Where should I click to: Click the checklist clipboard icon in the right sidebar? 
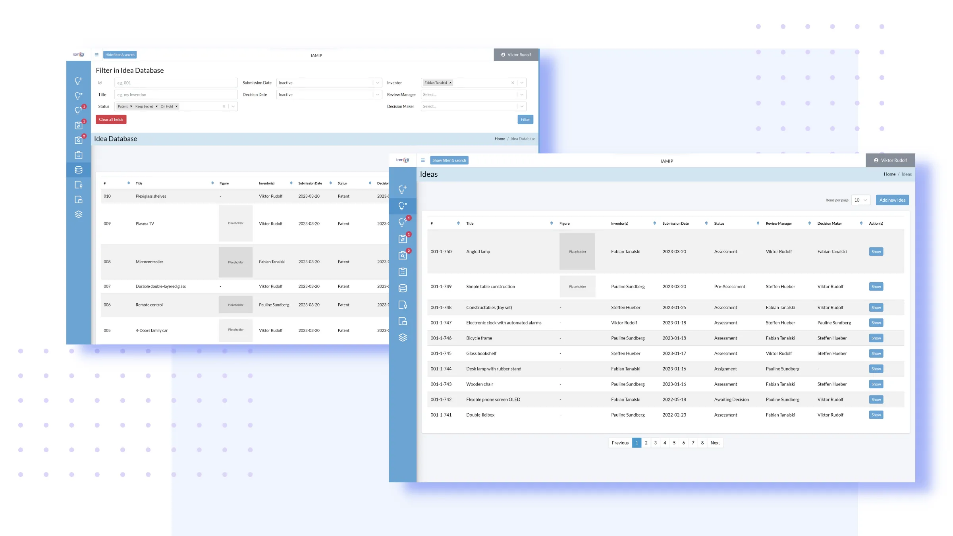[x=403, y=272]
